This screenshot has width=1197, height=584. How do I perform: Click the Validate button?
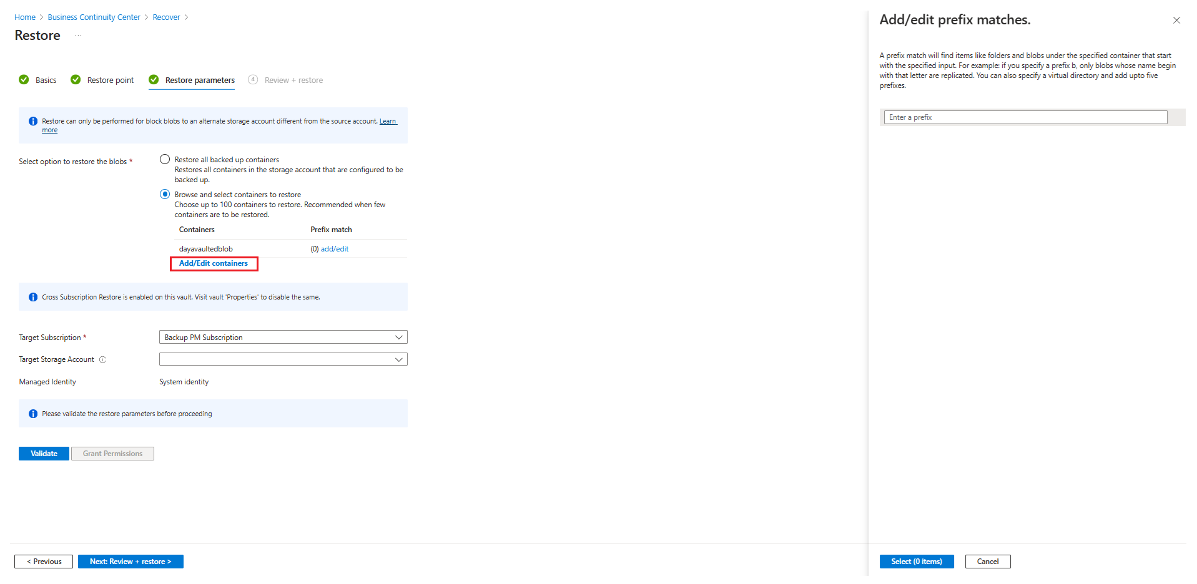(x=44, y=454)
